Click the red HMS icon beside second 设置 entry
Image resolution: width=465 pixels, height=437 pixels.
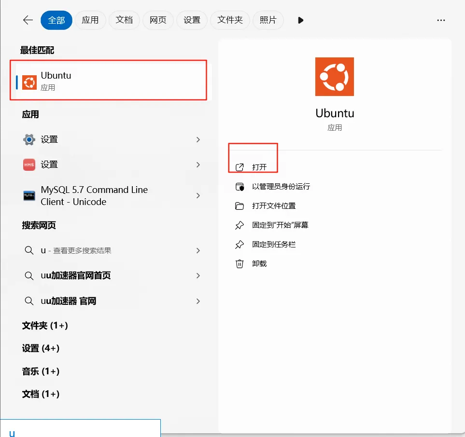(29, 164)
